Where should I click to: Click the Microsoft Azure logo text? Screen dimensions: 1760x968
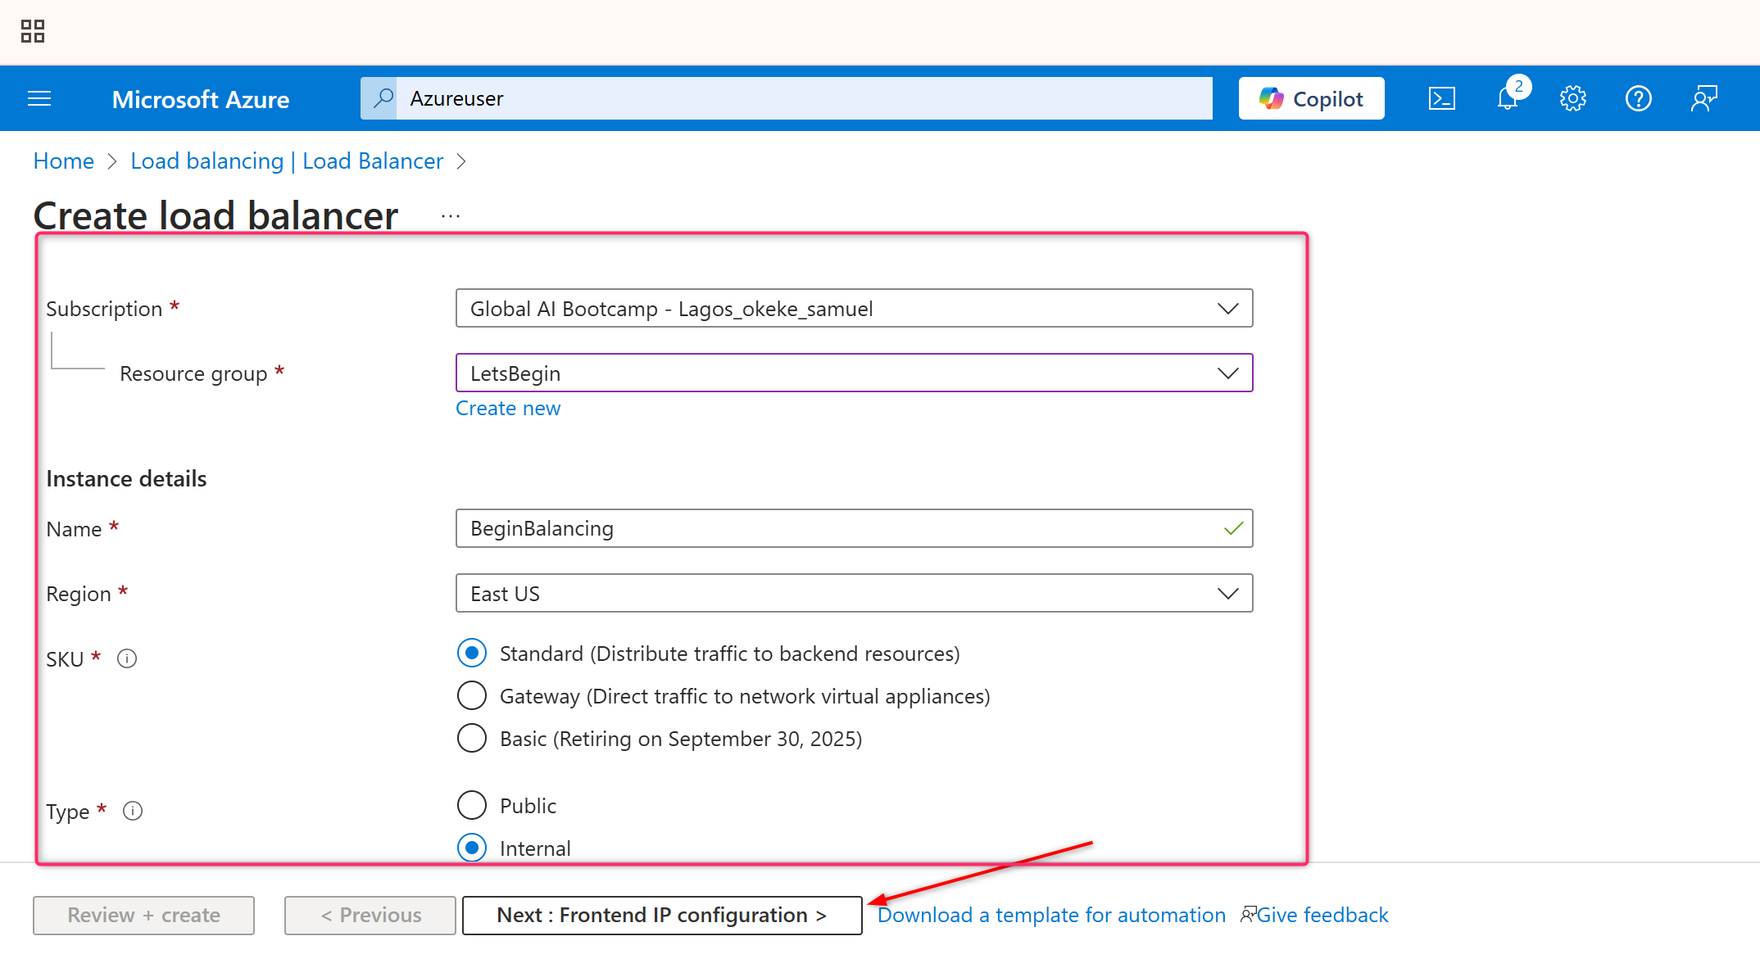pos(201,100)
